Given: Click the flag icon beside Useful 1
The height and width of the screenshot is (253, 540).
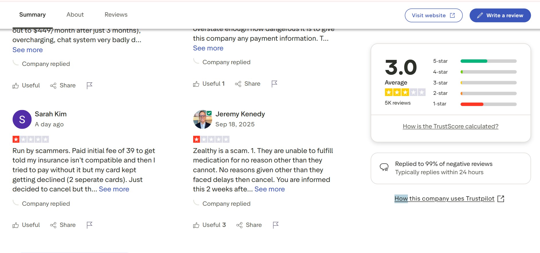Looking at the screenshot, I should [x=274, y=84].
